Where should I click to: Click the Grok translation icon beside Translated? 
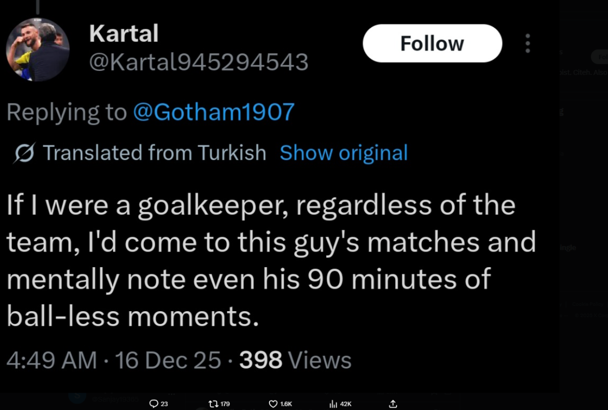[x=25, y=153]
